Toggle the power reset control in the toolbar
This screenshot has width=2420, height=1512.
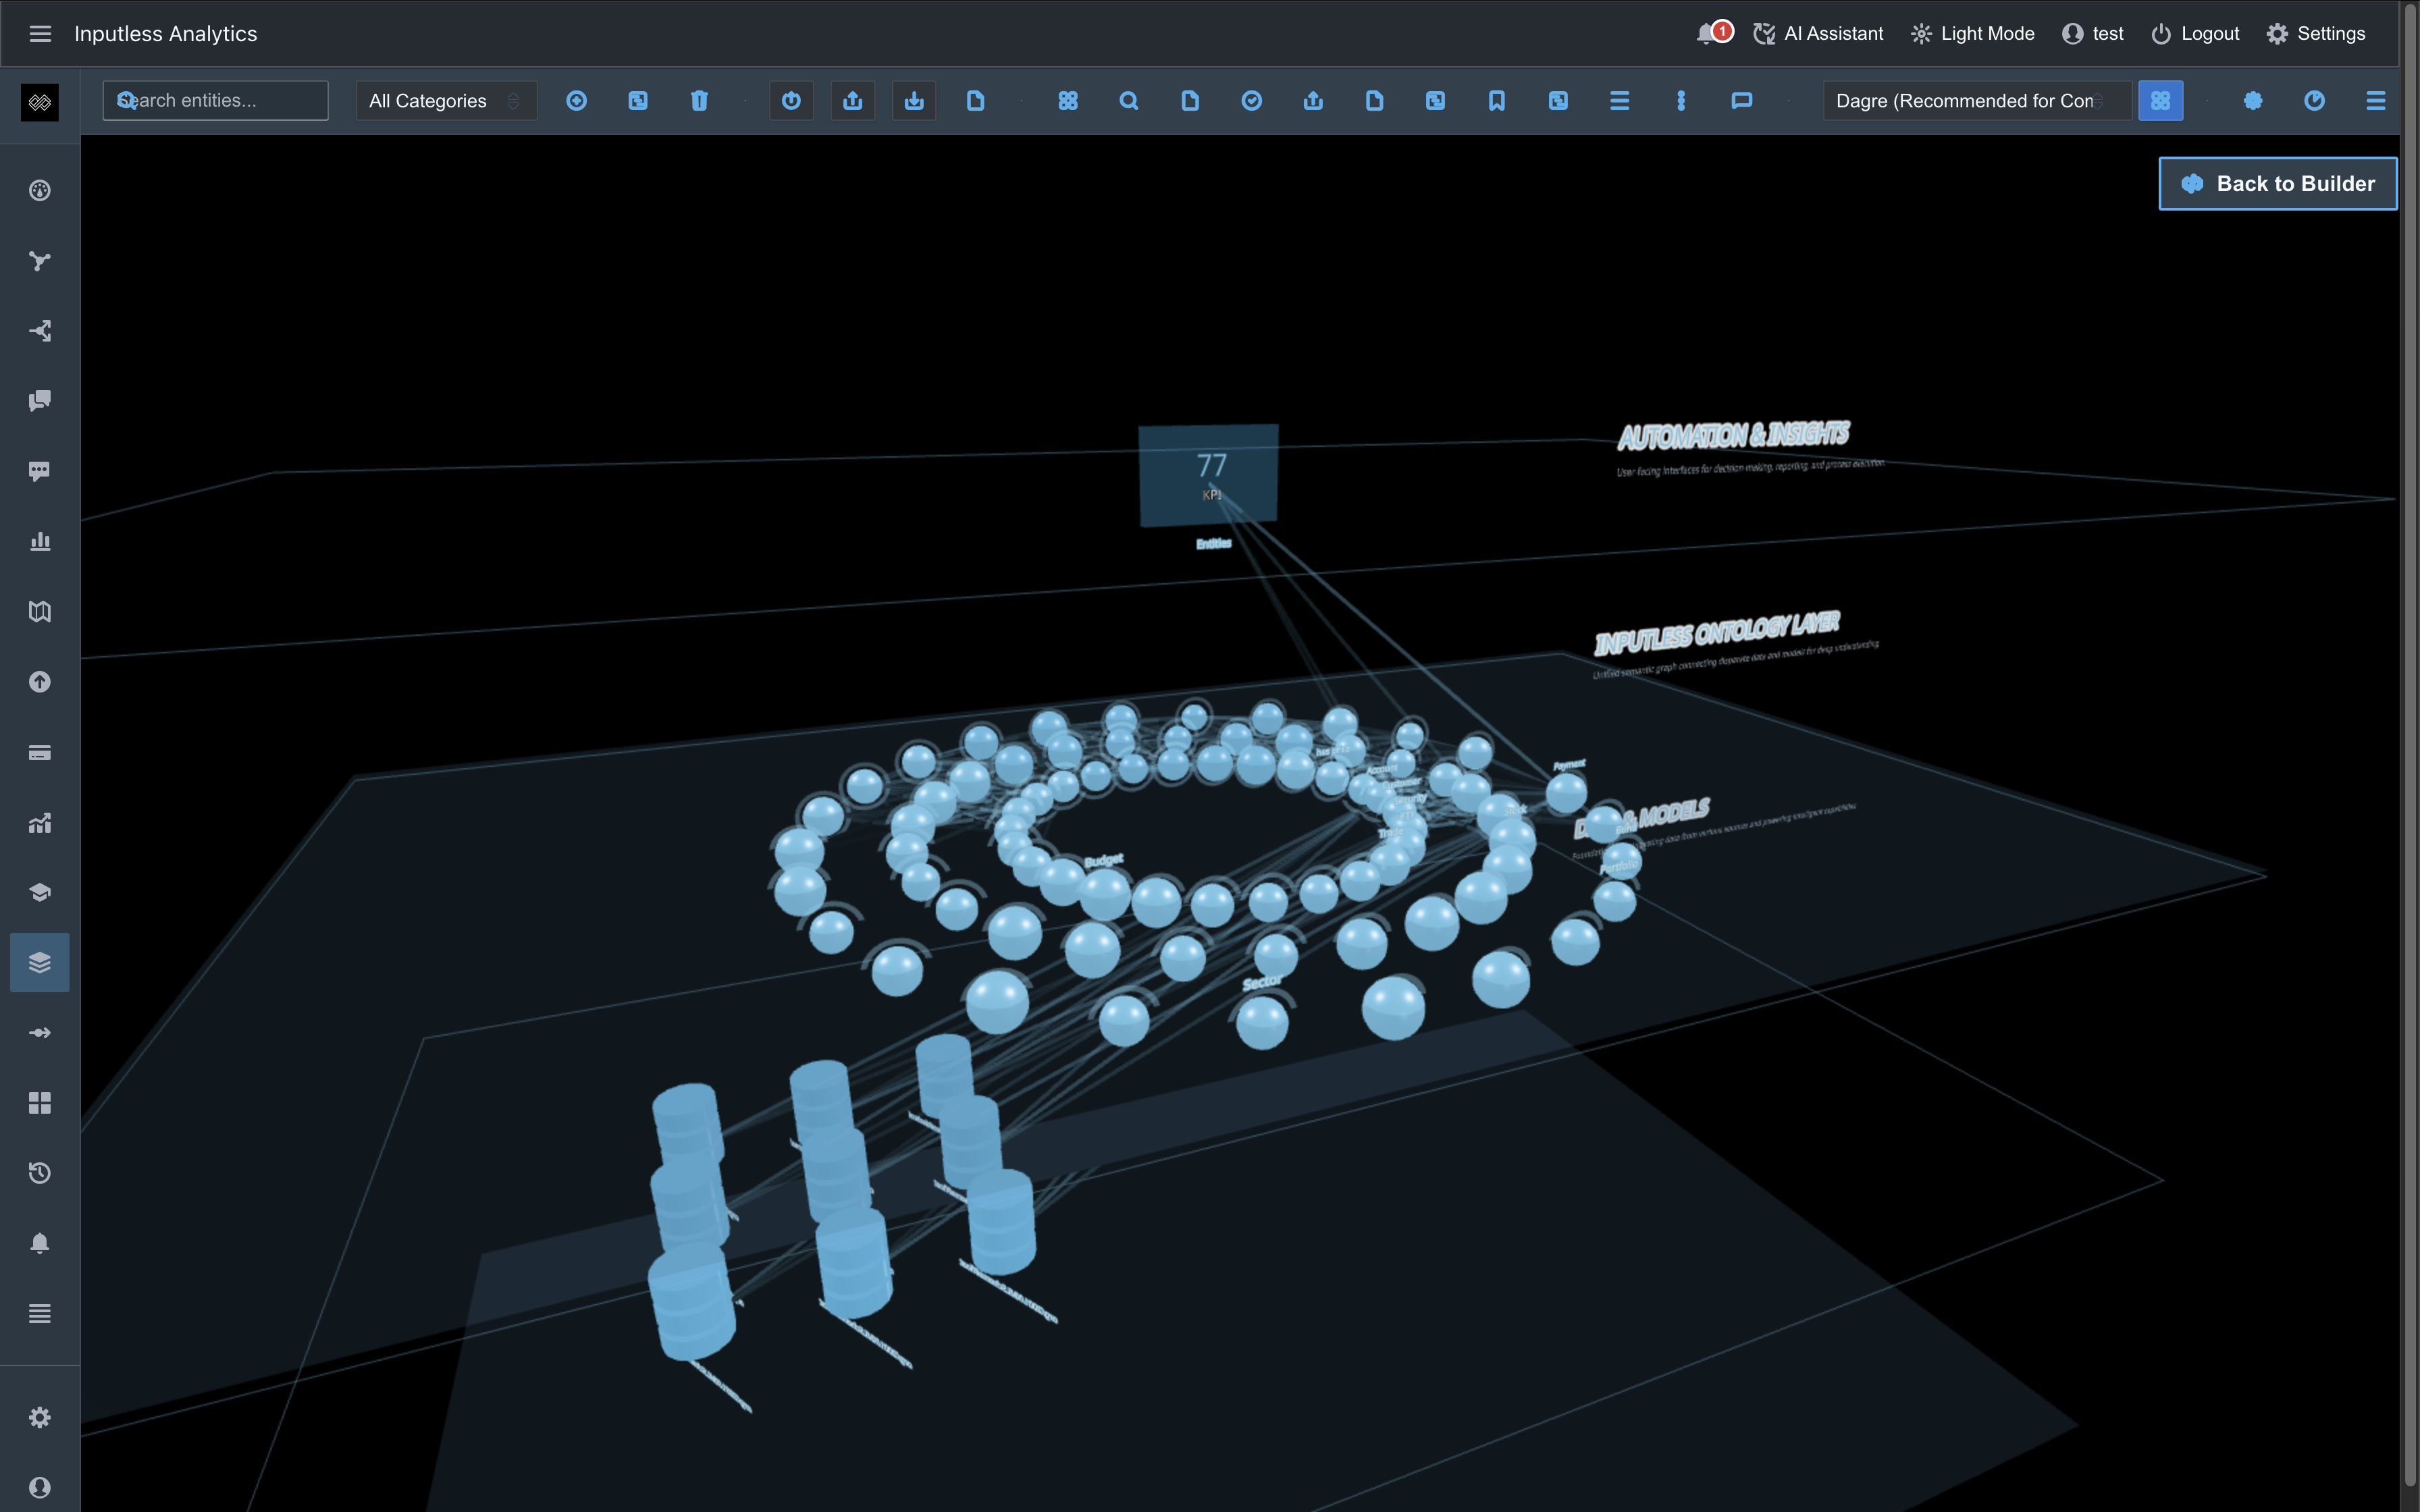coord(791,100)
